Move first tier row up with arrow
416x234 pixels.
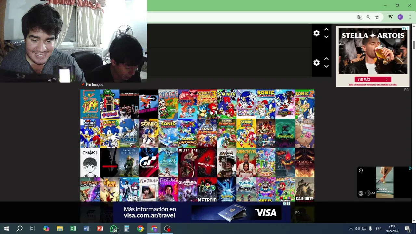click(x=326, y=30)
